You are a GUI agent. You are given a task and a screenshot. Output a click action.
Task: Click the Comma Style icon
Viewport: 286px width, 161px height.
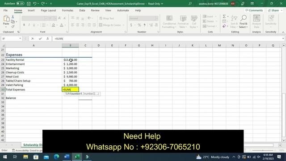pyautogui.click(x=144, y=25)
